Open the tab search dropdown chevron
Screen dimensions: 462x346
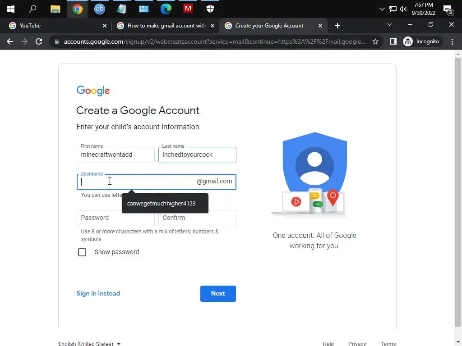(389, 24)
